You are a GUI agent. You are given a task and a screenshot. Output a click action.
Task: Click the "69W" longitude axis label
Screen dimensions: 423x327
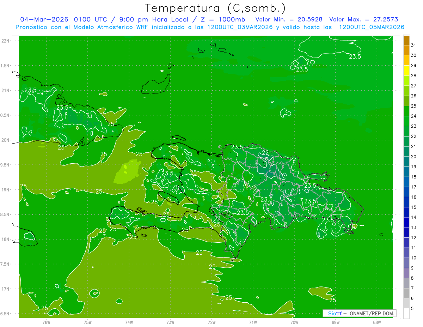[x=336, y=322]
